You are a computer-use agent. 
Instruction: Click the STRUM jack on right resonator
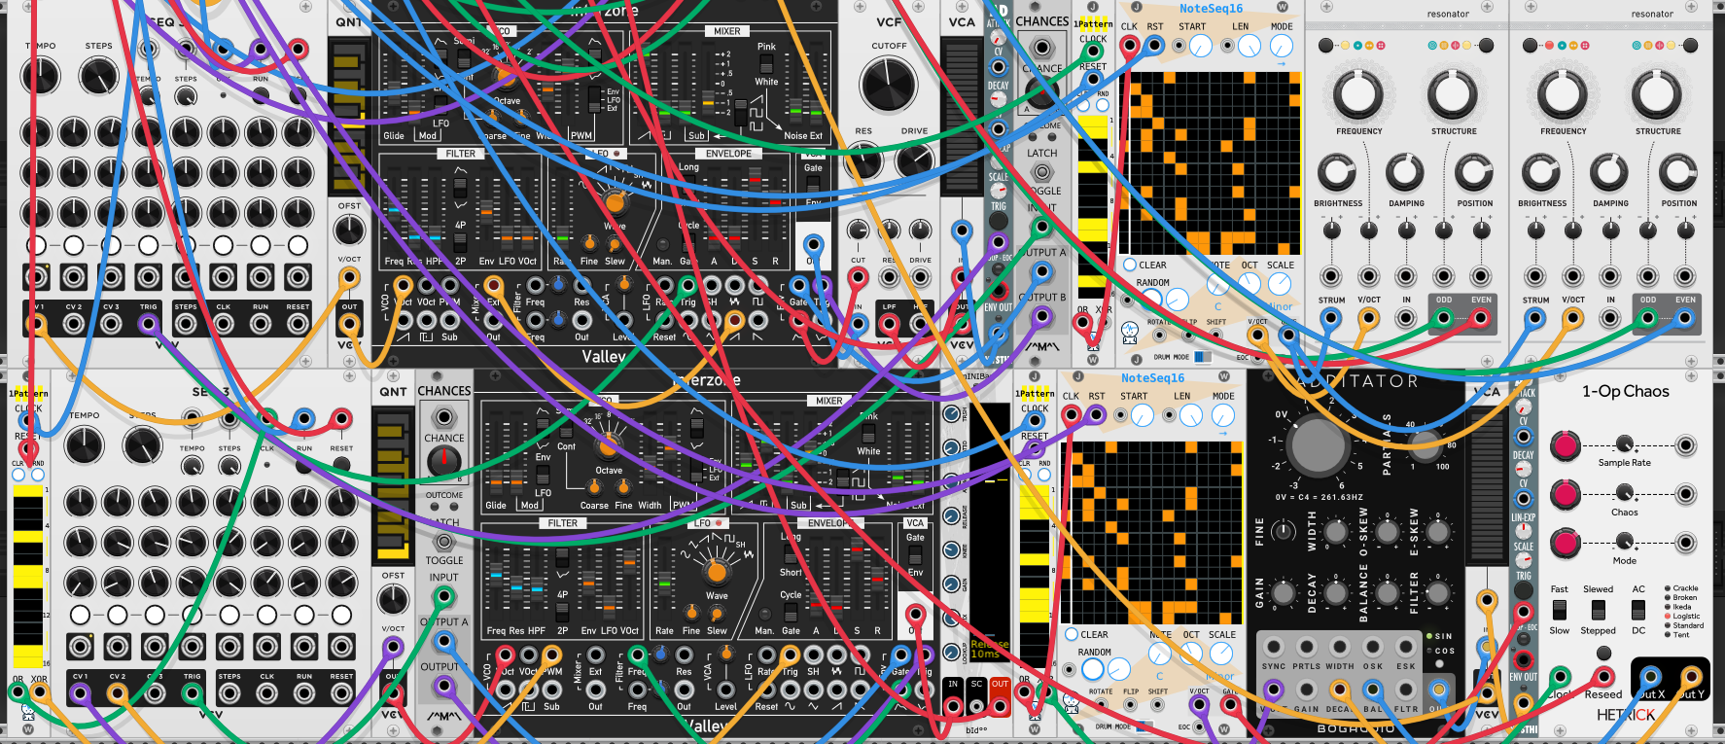point(1534,317)
